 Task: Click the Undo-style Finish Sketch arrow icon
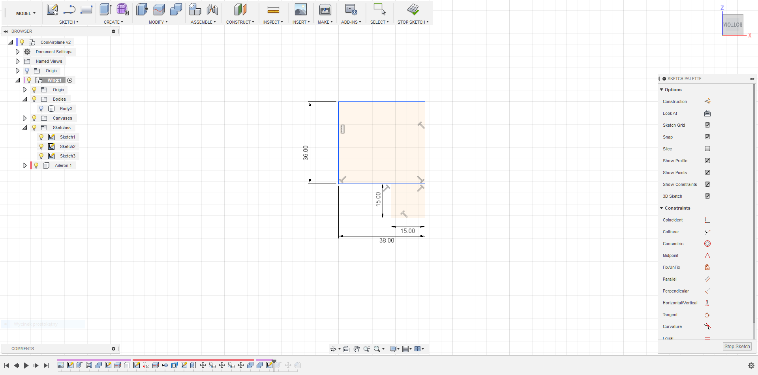(x=69, y=9)
